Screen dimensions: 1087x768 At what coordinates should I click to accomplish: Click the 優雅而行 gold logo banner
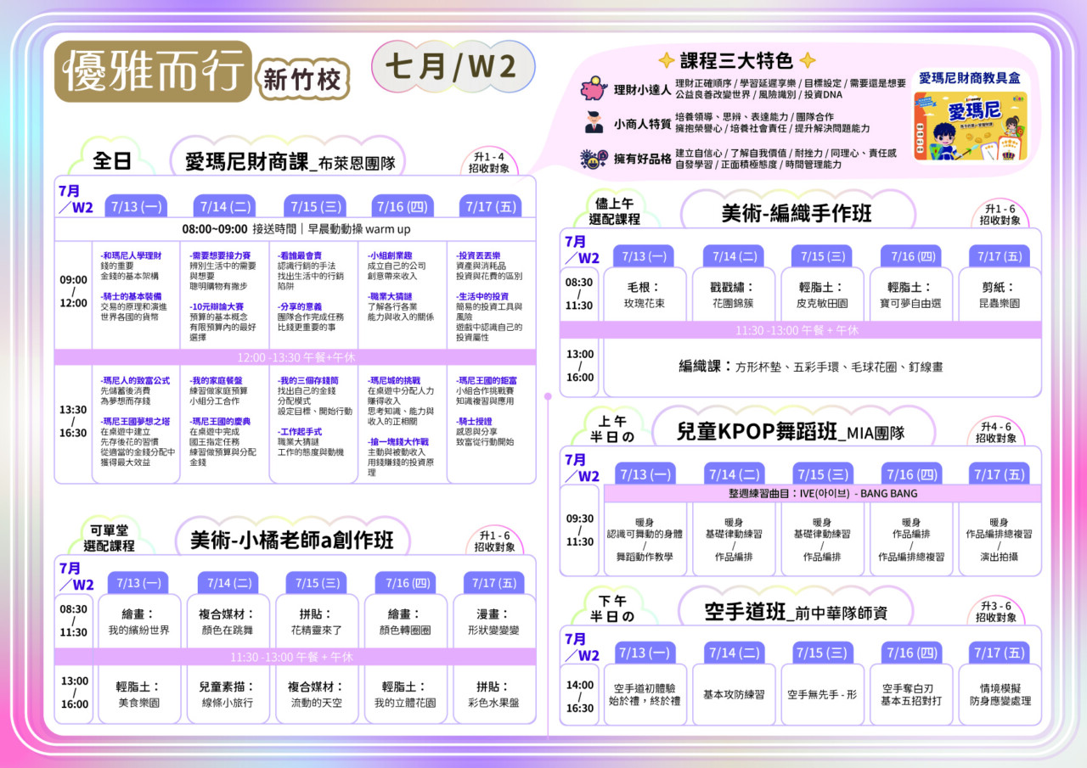pyautogui.click(x=153, y=70)
